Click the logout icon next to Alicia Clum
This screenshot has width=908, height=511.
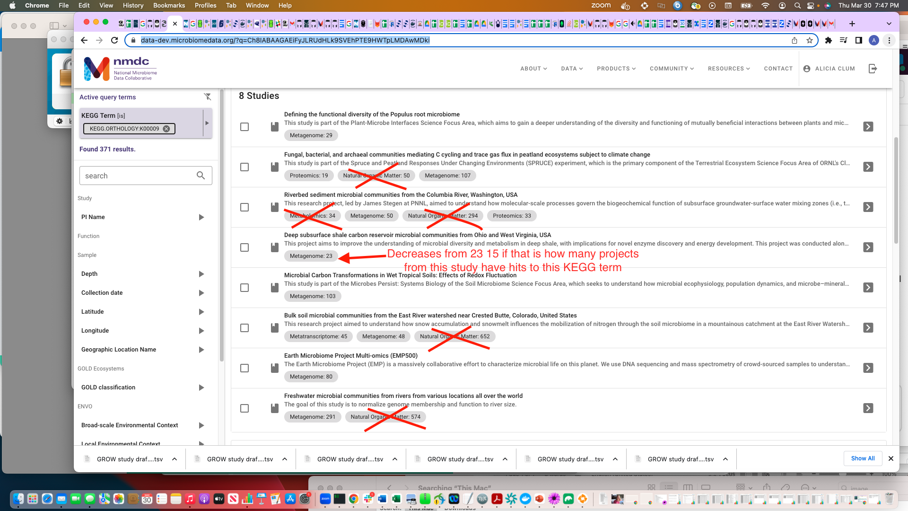coord(873,69)
